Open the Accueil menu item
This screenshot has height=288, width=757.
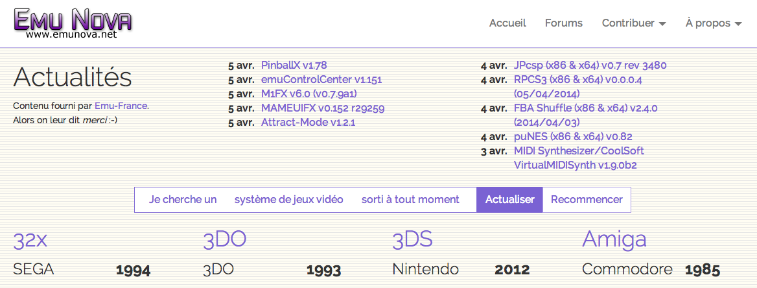point(507,23)
